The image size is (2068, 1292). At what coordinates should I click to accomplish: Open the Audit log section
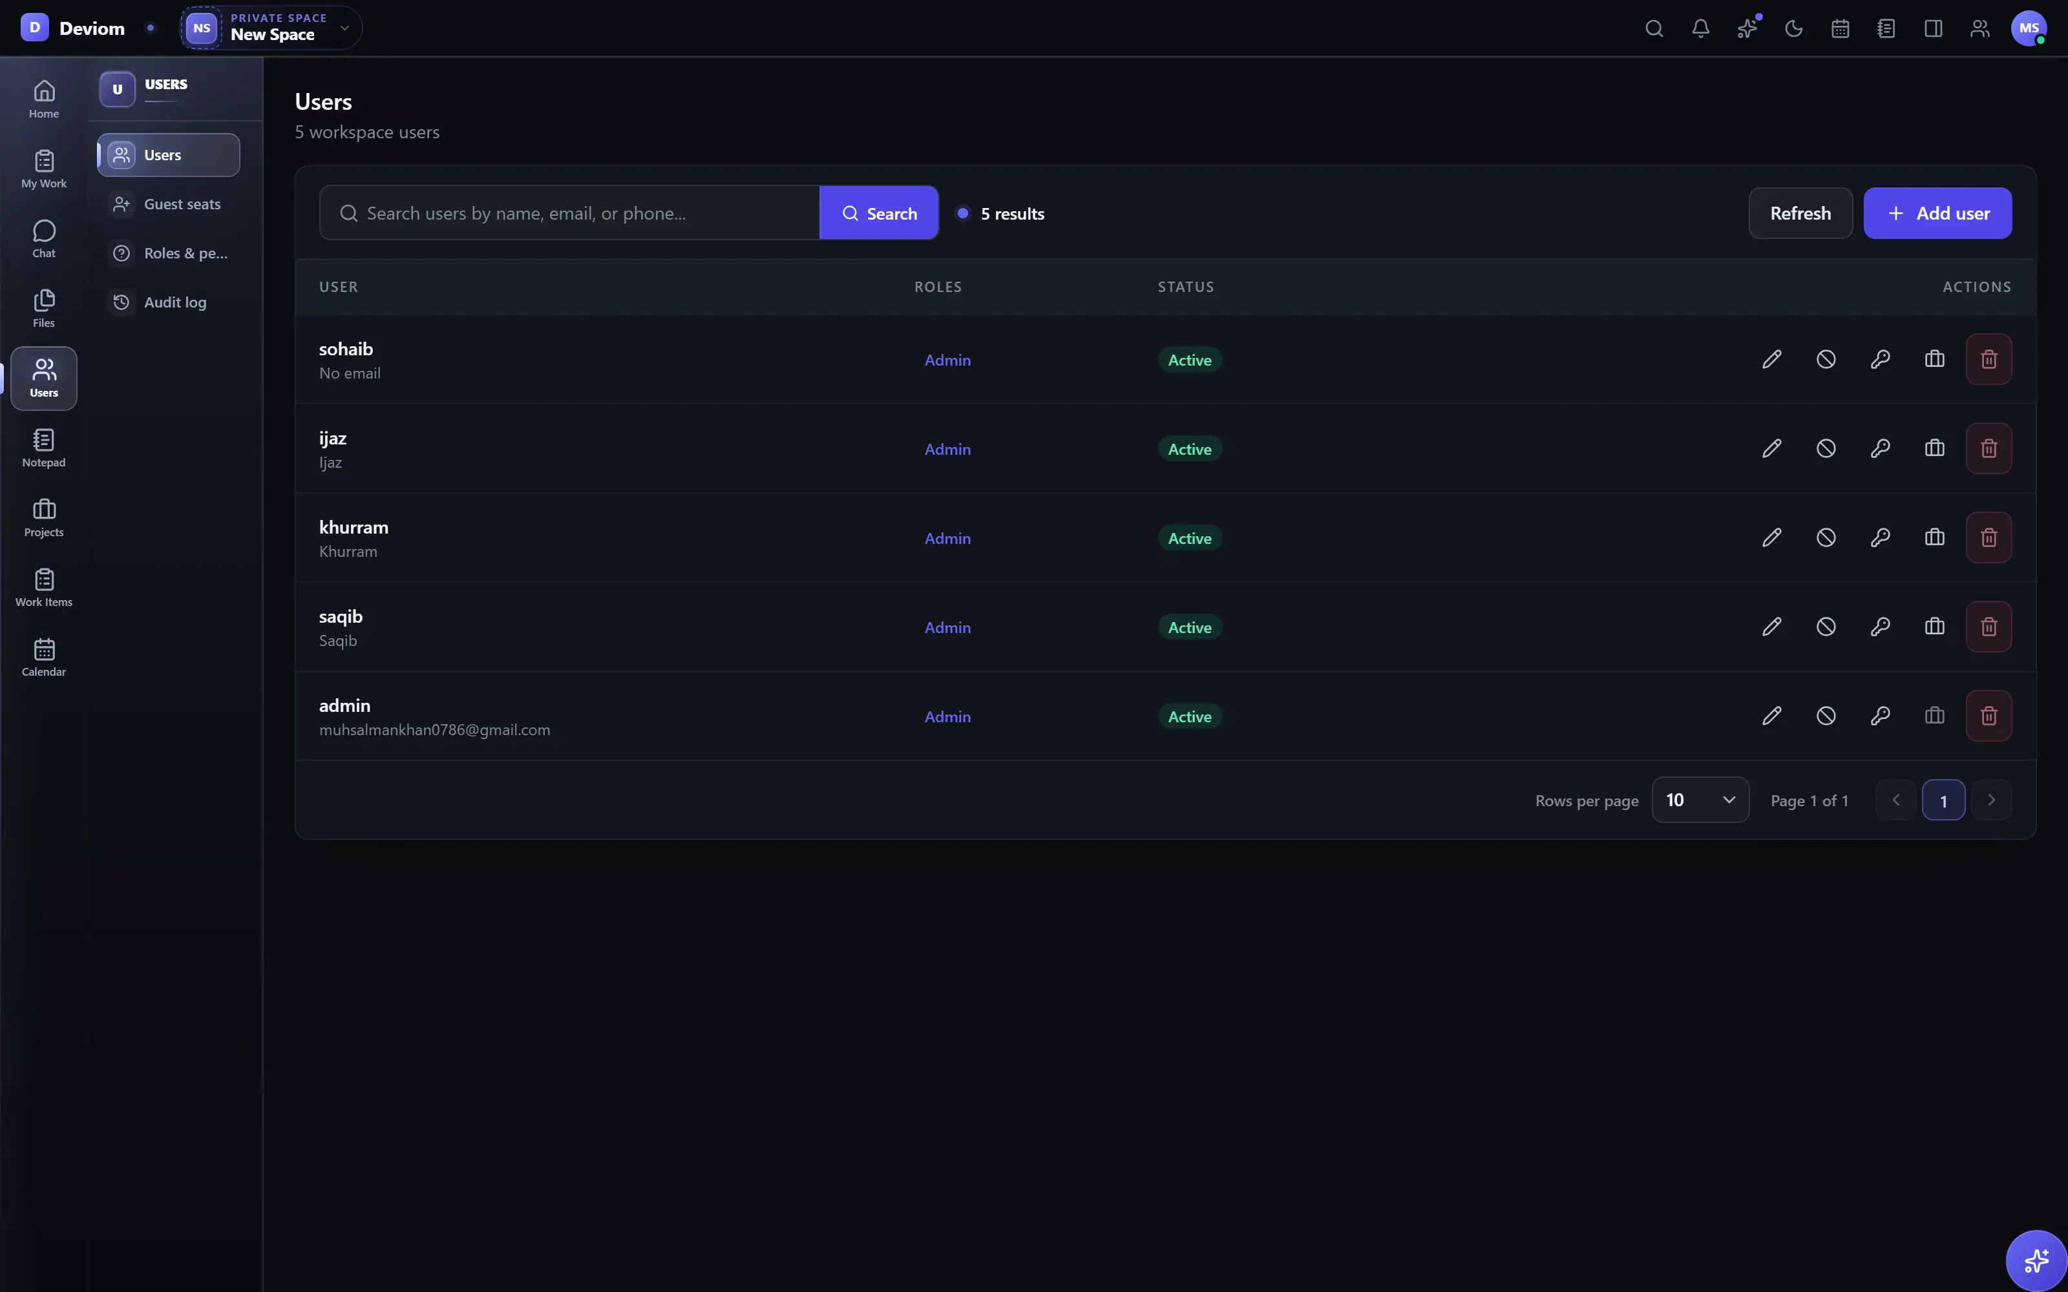tap(168, 302)
